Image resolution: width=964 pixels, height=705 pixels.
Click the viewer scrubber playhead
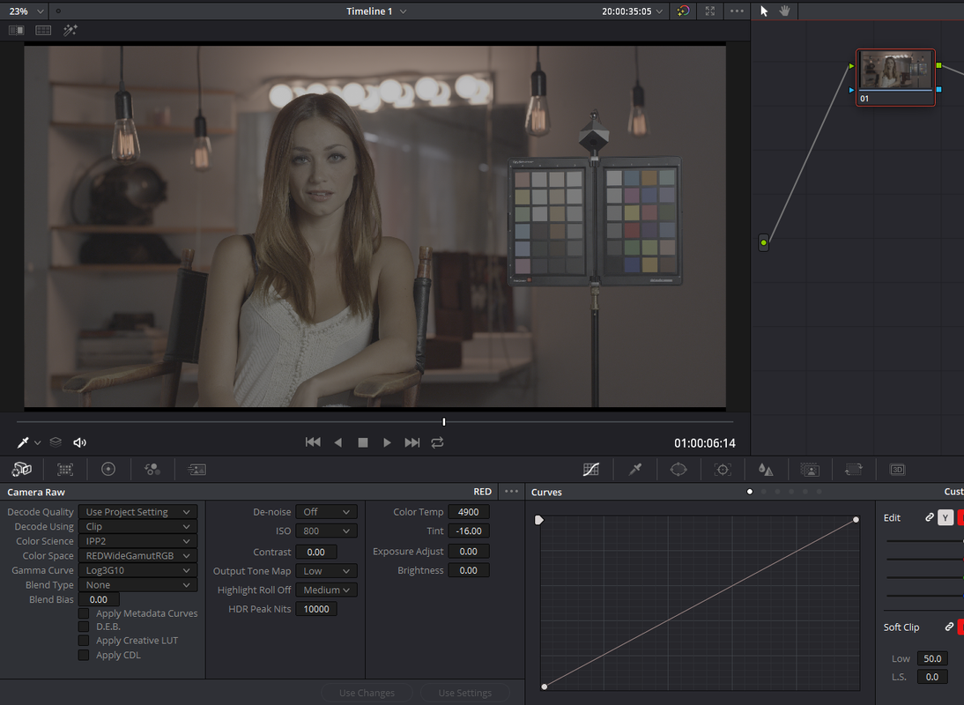point(444,421)
